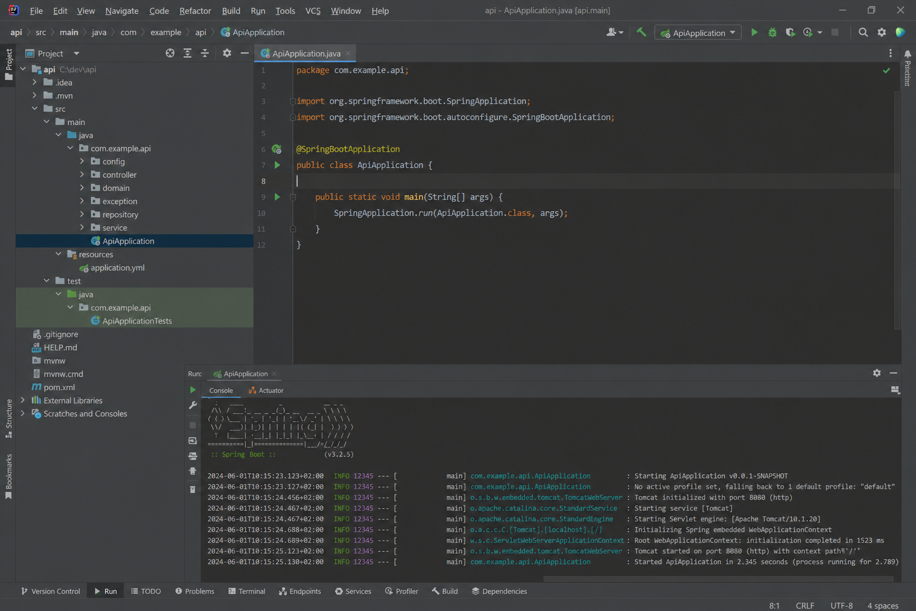The width and height of the screenshot is (916, 611).
Task: Toggle the Terminal tool window
Action: (247, 591)
